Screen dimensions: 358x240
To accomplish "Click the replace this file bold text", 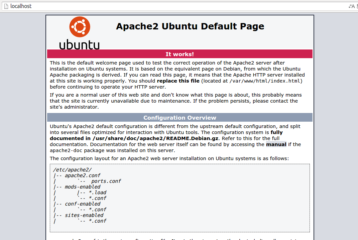I will 178,81.
